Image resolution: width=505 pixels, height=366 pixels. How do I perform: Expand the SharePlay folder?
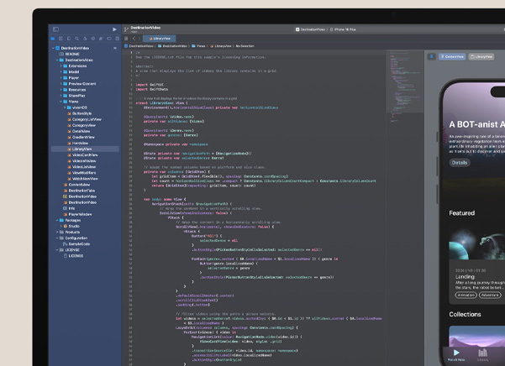point(60,96)
